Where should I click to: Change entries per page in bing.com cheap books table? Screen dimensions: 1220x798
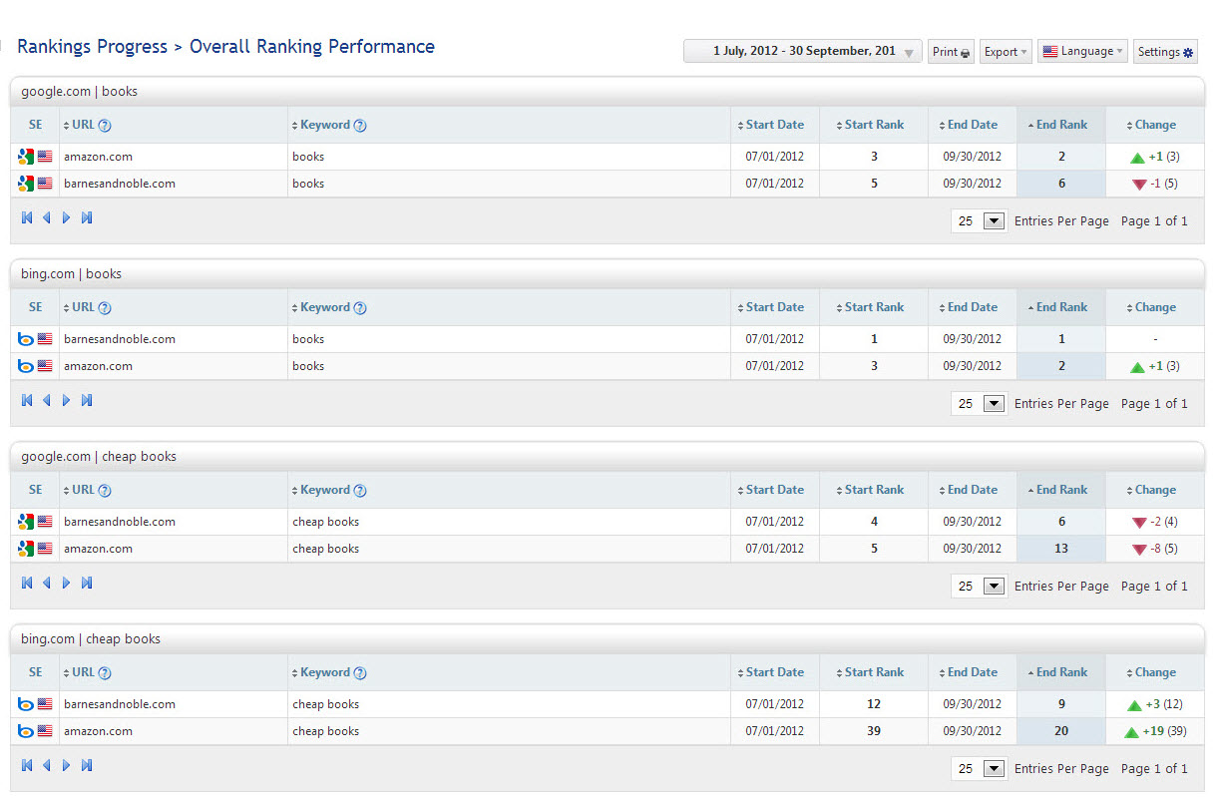point(993,769)
